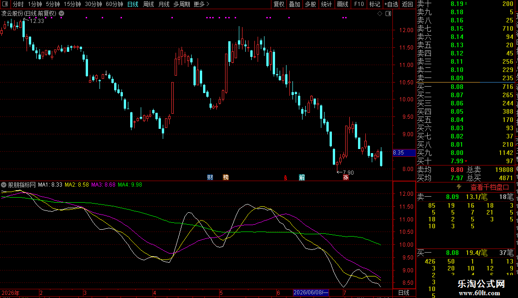The image size is (518, 298).
Task: Toggle the side panel window icon
Action: (388, 14)
